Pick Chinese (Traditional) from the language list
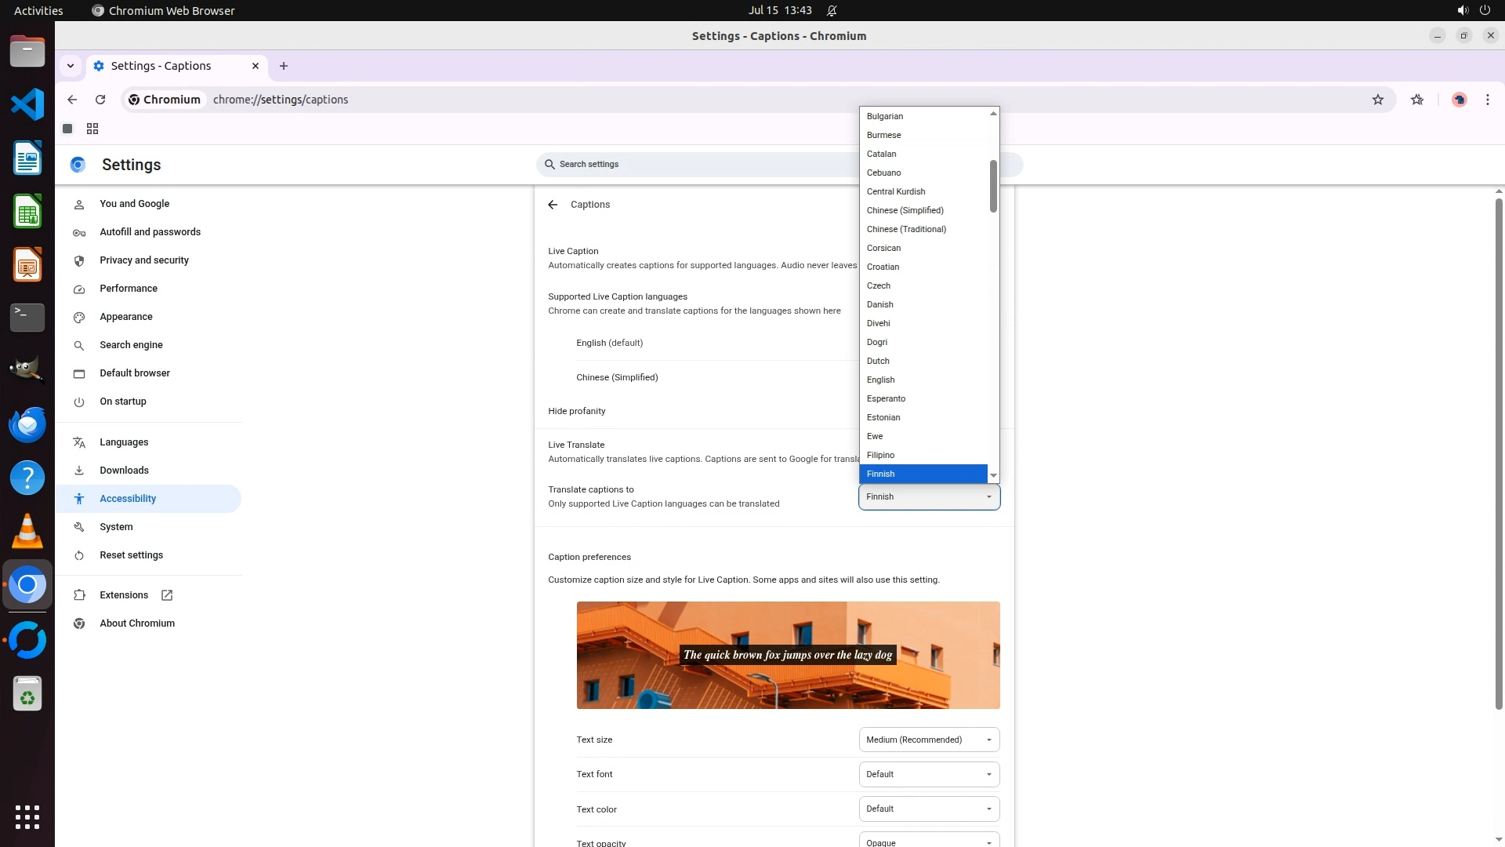Image resolution: width=1505 pixels, height=847 pixels. point(906,229)
